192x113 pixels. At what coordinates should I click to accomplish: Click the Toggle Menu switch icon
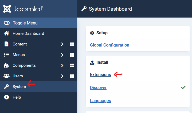coord(7,23)
